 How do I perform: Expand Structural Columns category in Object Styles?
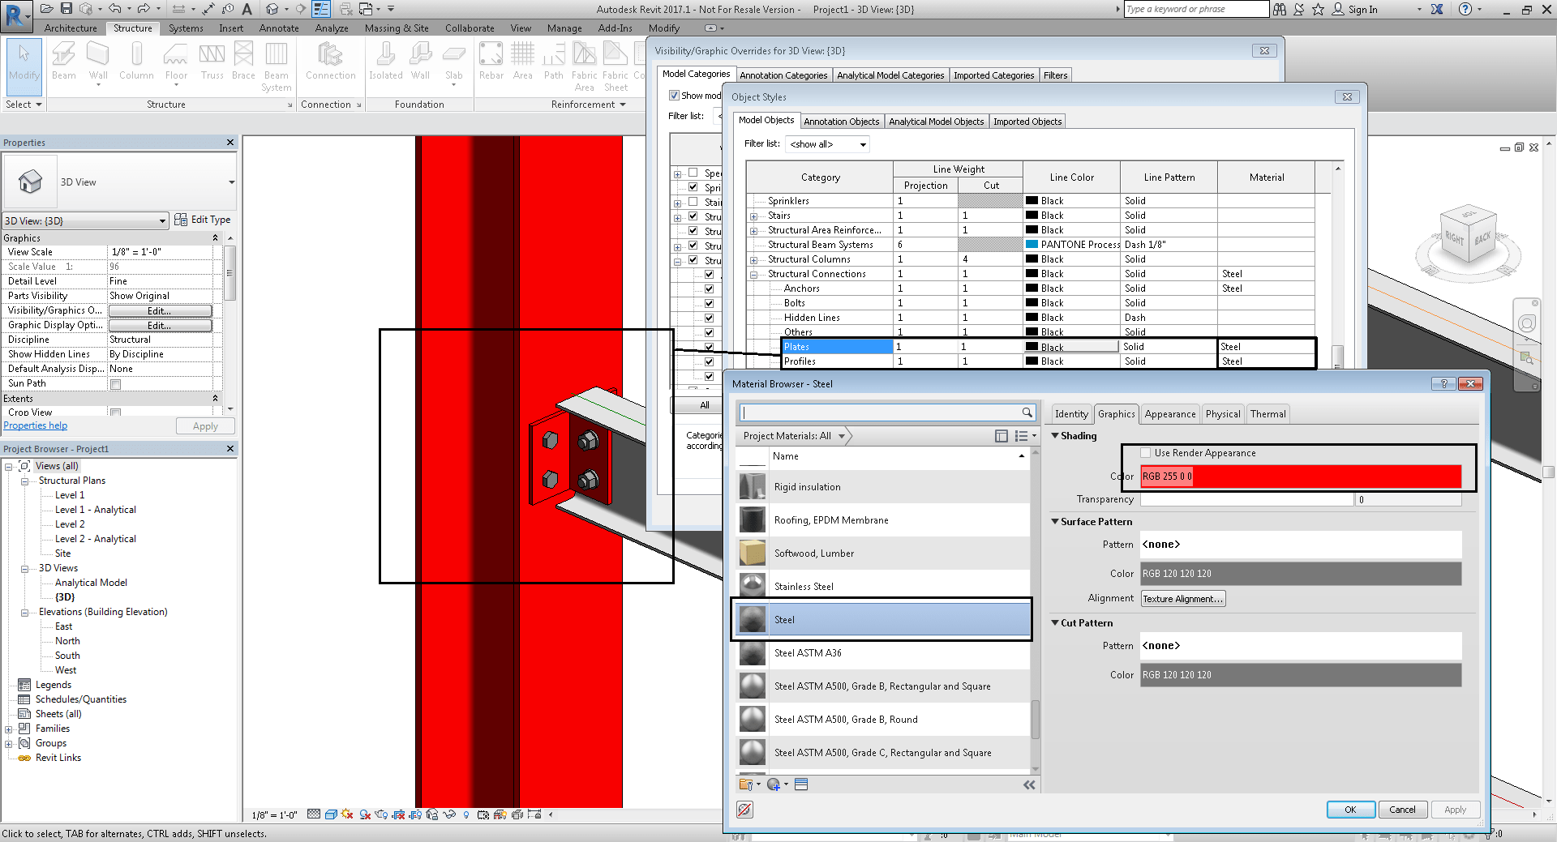753,259
